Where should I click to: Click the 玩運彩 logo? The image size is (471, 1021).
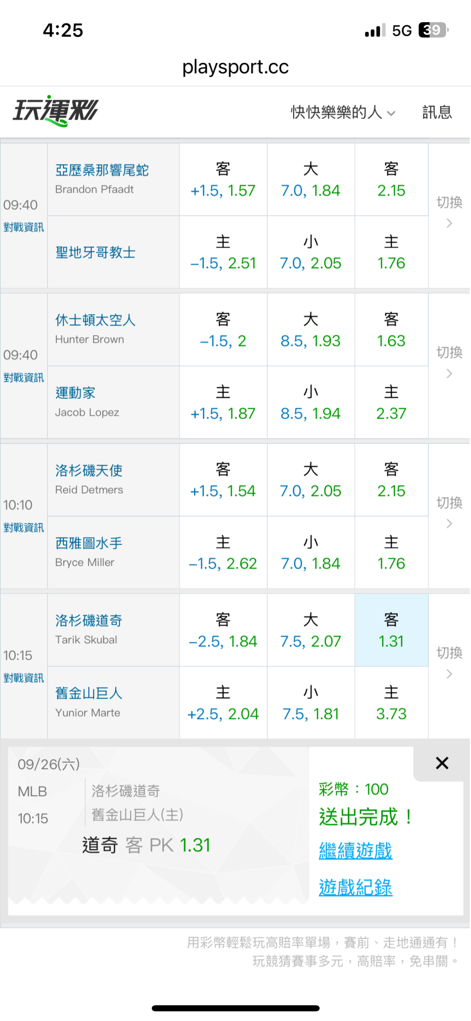[55, 111]
